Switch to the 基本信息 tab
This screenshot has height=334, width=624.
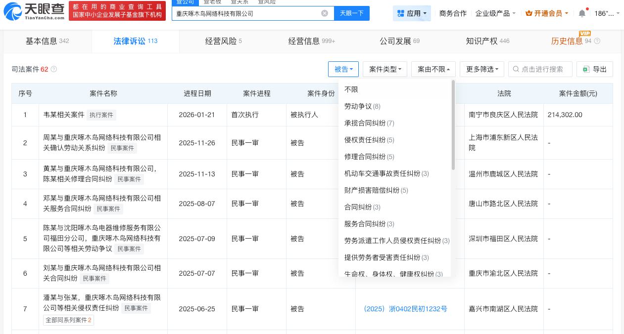[x=42, y=42]
